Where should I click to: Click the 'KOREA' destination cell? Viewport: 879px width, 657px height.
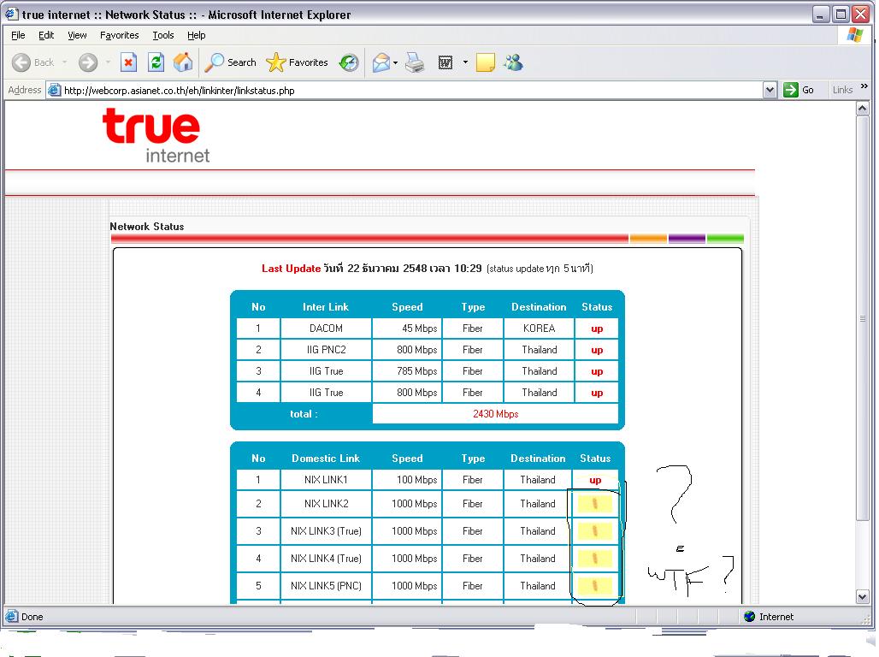click(x=539, y=328)
